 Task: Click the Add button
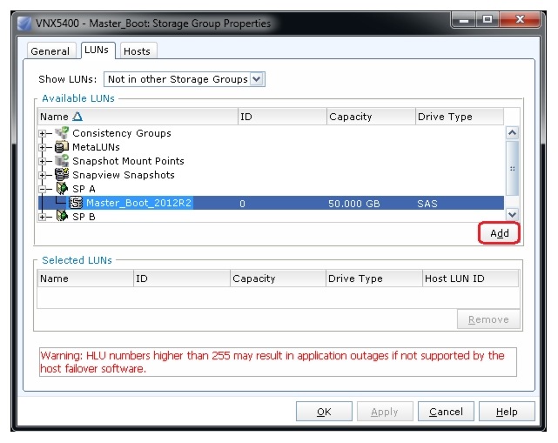pyautogui.click(x=500, y=233)
